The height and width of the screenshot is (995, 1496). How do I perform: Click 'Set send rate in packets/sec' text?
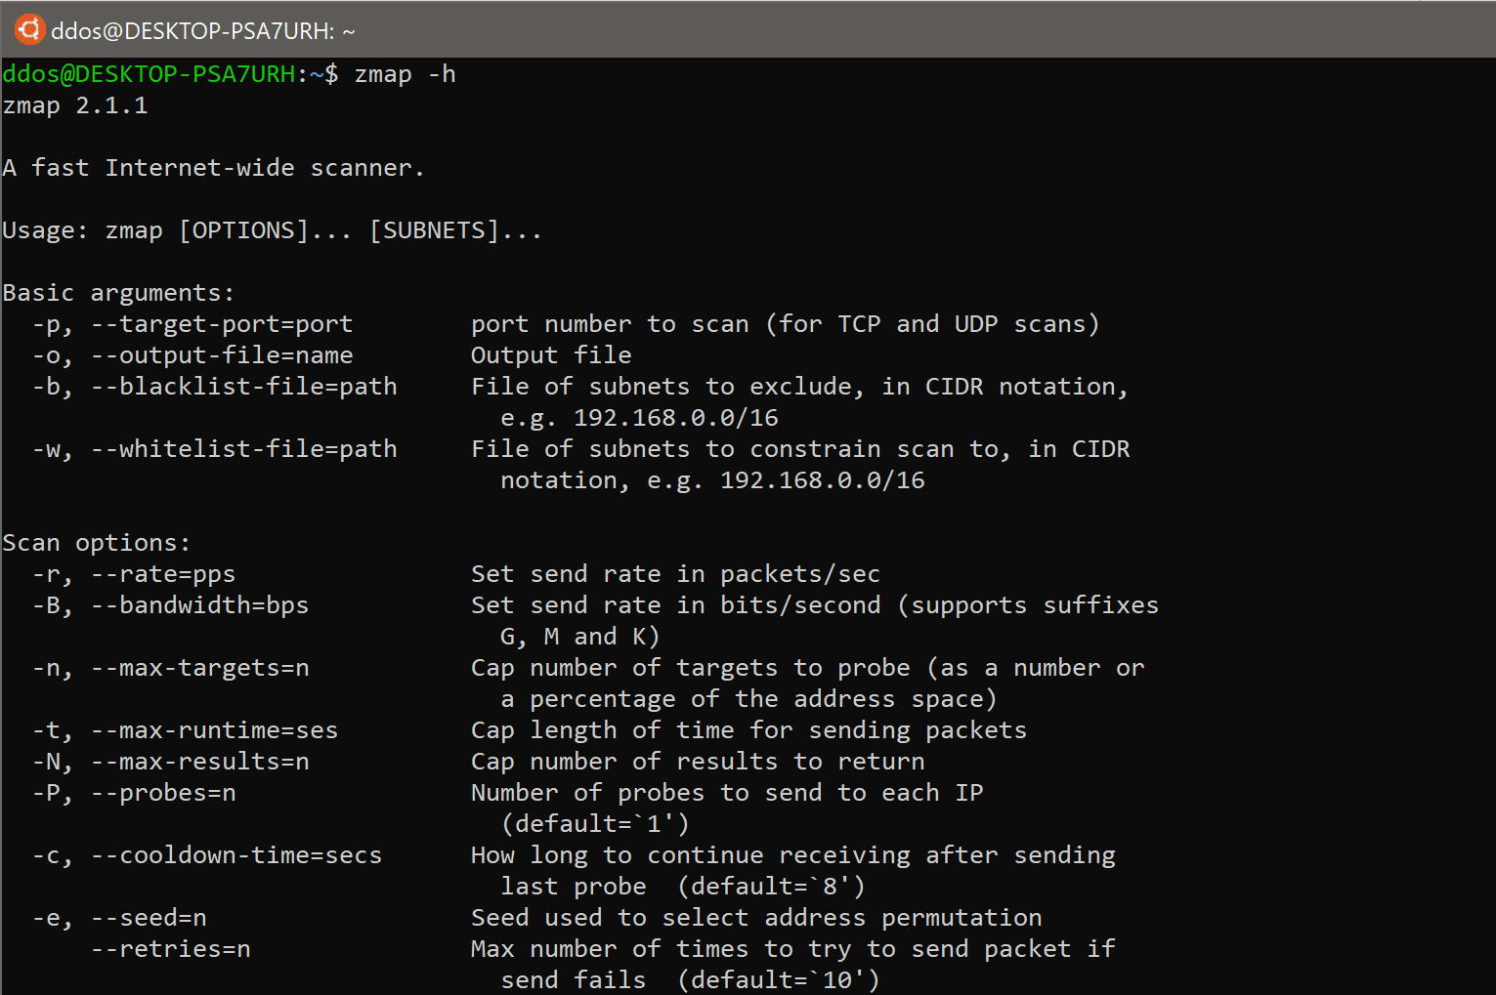675,574
